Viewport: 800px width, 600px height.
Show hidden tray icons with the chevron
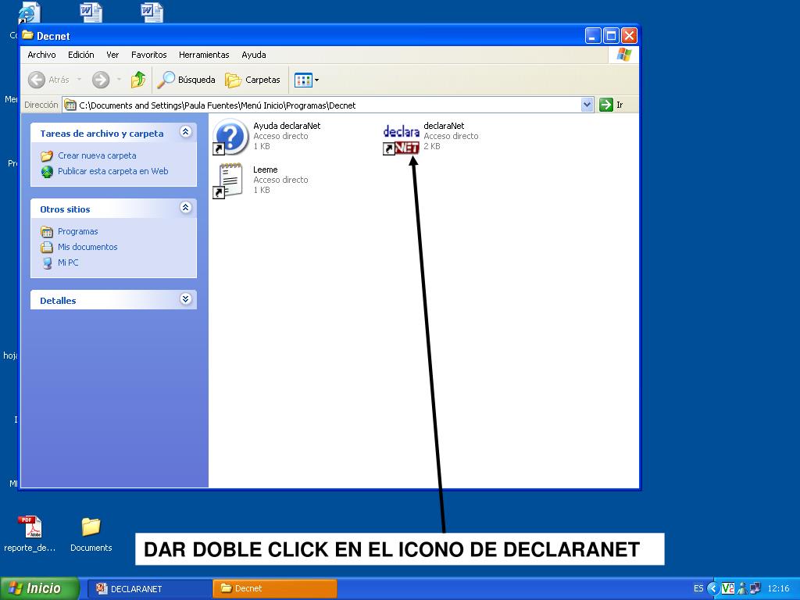(712, 588)
